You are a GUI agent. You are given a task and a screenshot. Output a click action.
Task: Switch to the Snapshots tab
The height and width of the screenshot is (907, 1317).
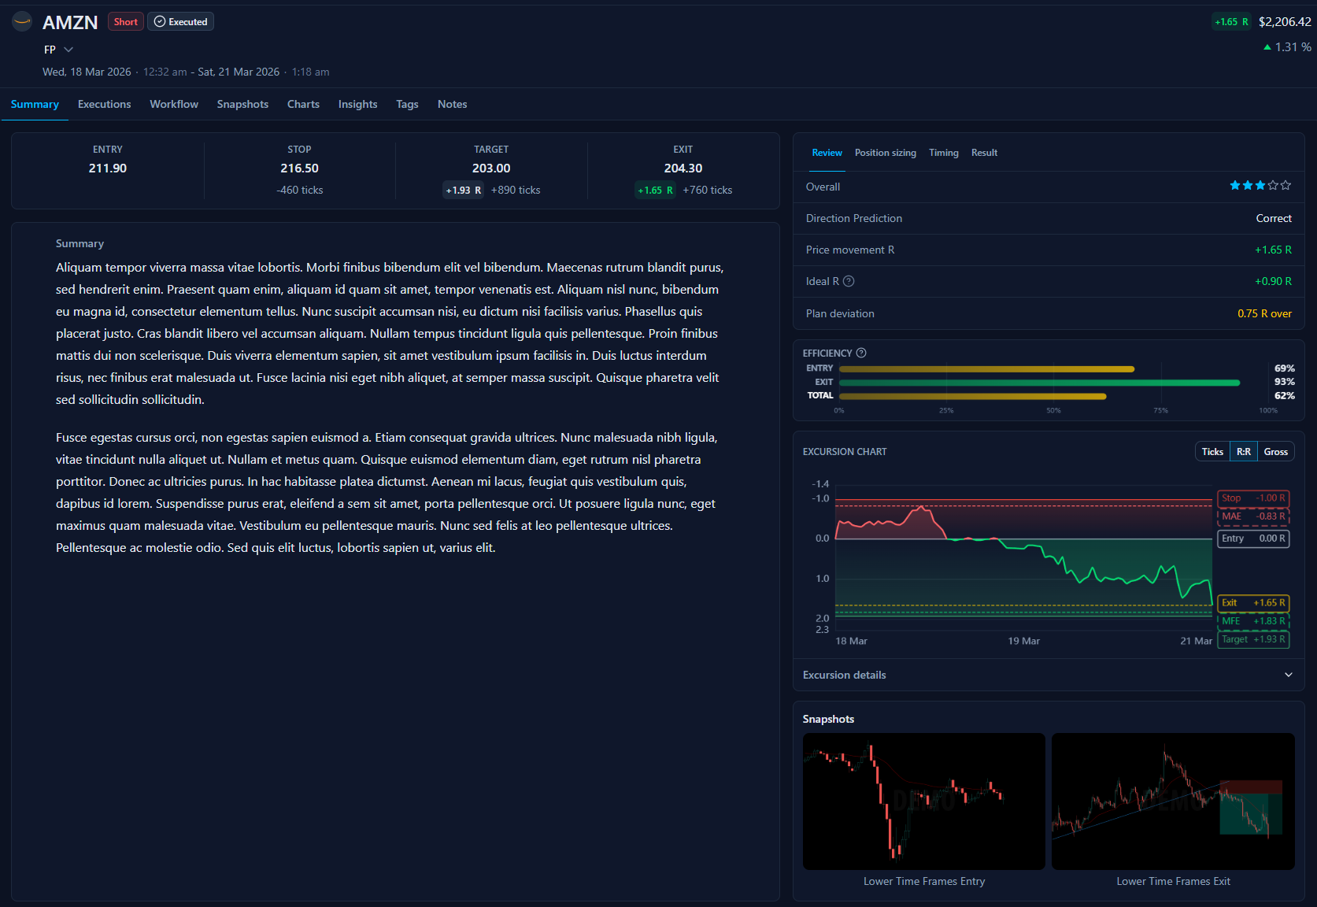[x=242, y=104]
